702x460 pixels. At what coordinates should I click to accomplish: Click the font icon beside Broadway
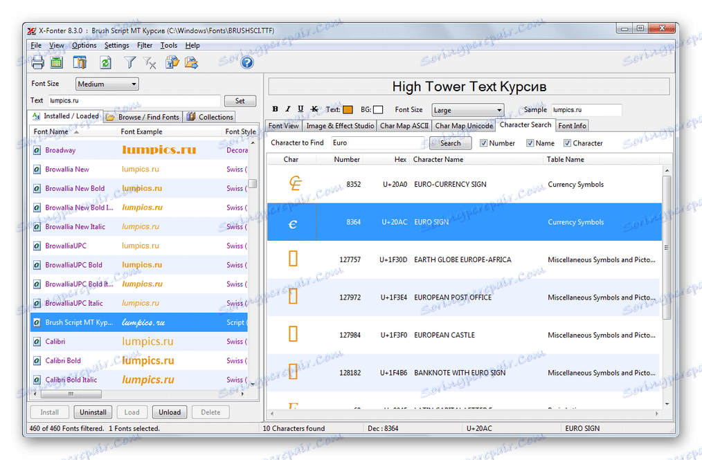37,150
